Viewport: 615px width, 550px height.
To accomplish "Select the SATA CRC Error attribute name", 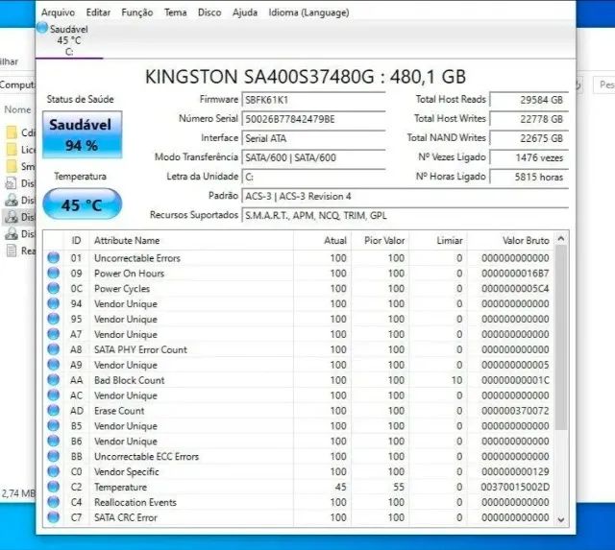I will coord(126,518).
